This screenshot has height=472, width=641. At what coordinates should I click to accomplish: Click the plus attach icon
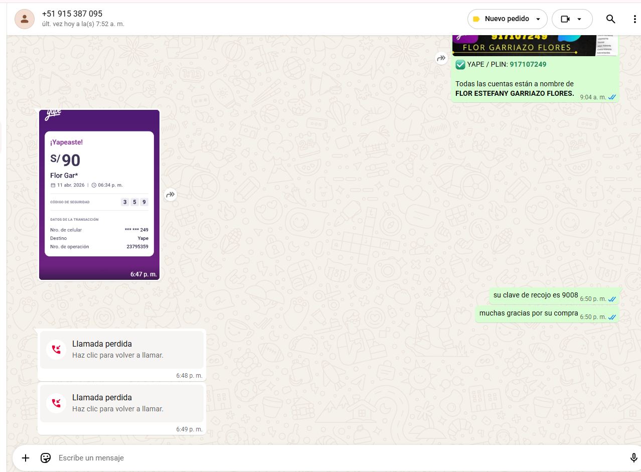(x=26, y=458)
